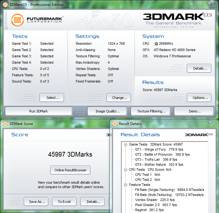This screenshot has width=219, height=213.
Task: Collapse the CPU Tests tree node
Action: (x=126, y=170)
